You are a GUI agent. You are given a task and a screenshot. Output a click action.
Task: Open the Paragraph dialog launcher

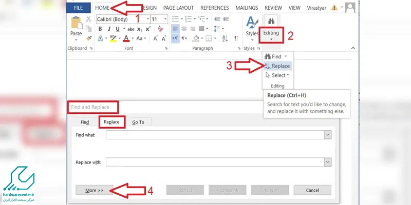tap(239, 48)
